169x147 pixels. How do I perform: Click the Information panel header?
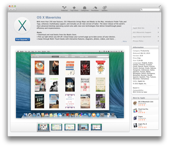[145, 48]
